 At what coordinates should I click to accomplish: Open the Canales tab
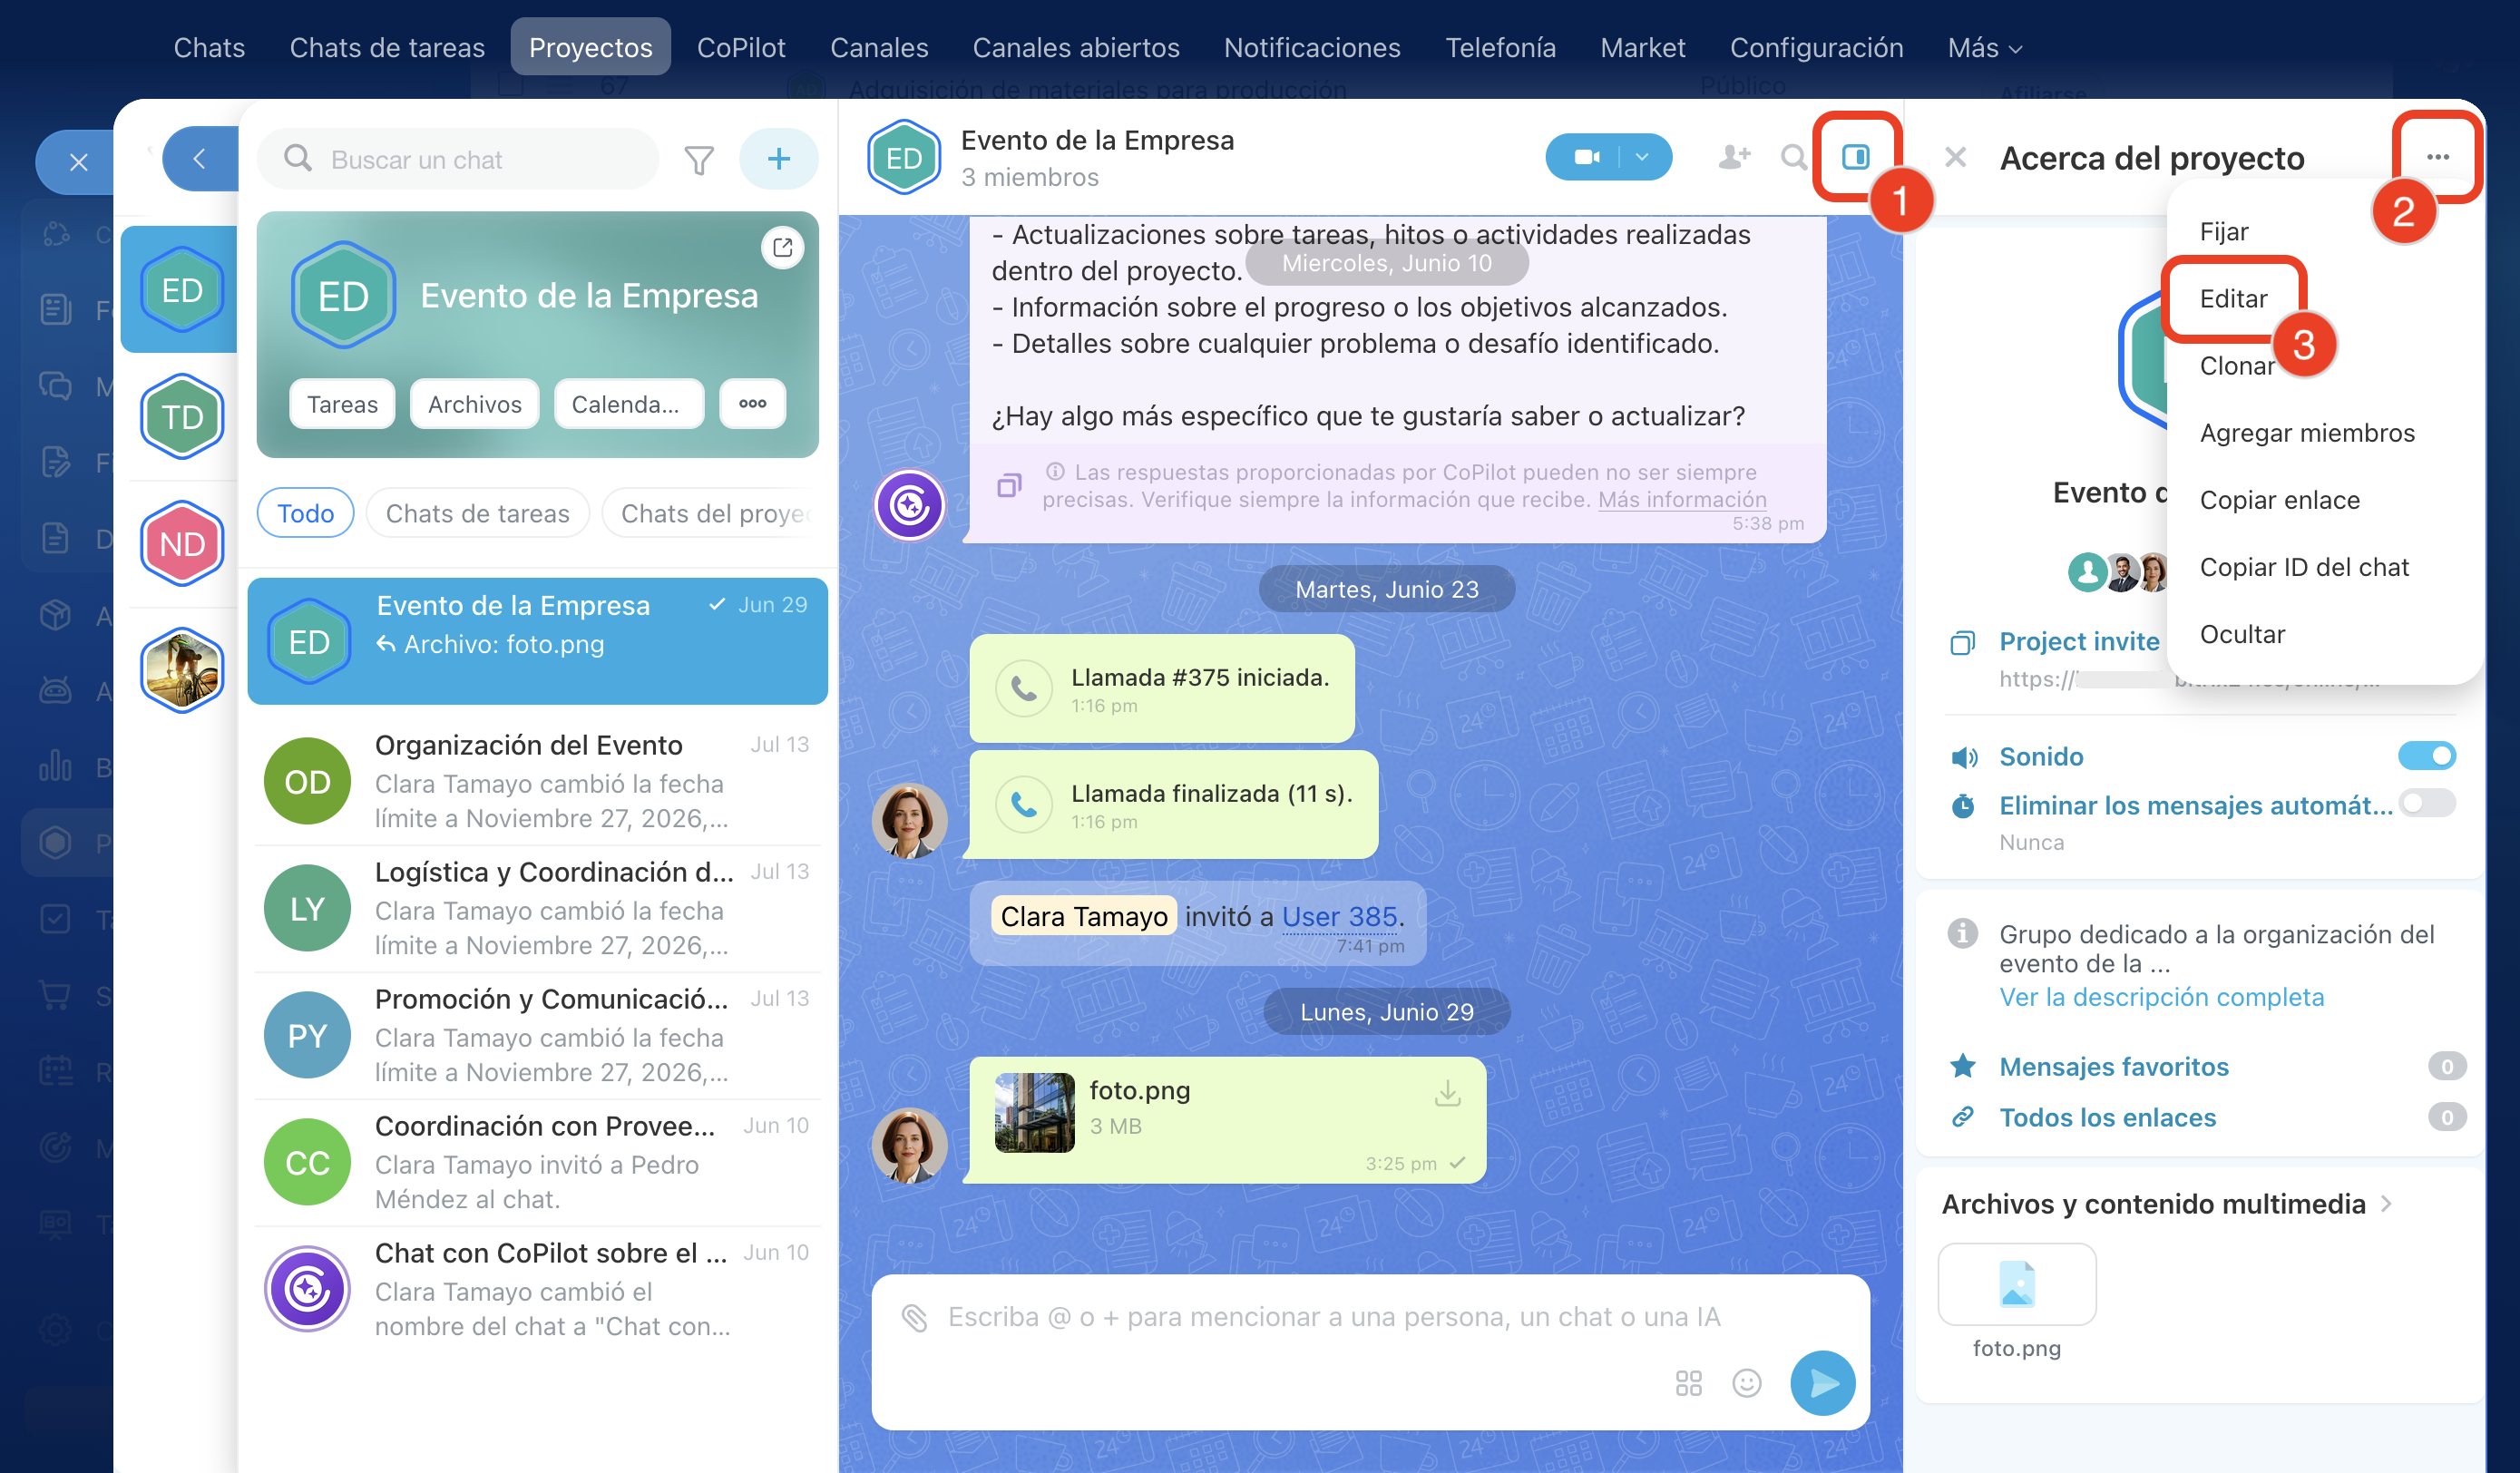pyautogui.click(x=879, y=47)
